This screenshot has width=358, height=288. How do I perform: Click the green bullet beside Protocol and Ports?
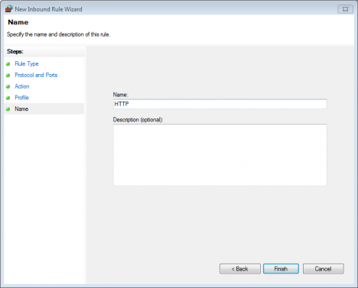coord(8,76)
